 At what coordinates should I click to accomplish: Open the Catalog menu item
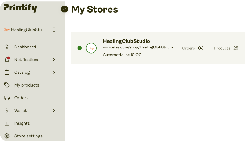tap(22, 72)
